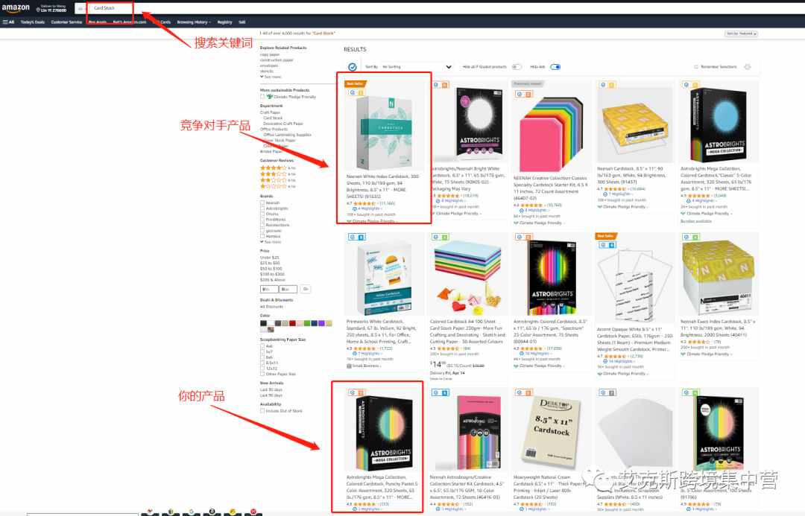
Task: Click the blue circle icon on the yellow Neenah ream card
Action: click(603, 85)
